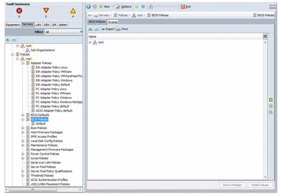Viewport: 303px width, 196px height.
Task: Select iSCSI Authentication Profiles
Action: (x=49, y=180)
